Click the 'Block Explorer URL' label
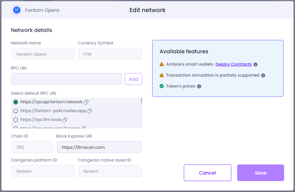Image resolution: width=295 pixels, height=192 pixels. pos(74,136)
